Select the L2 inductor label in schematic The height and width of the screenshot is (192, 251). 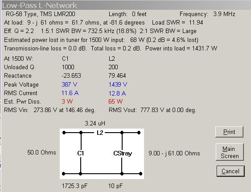(100, 133)
